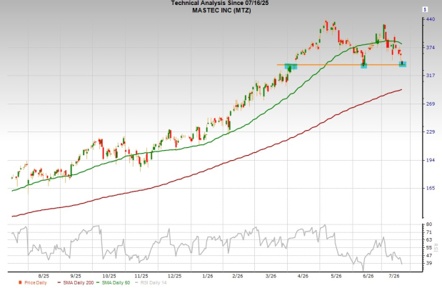Image resolution: width=442 pixels, height=288 pixels.
Task: Click the SMA Daily 200 legend entry
Action: [75, 283]
